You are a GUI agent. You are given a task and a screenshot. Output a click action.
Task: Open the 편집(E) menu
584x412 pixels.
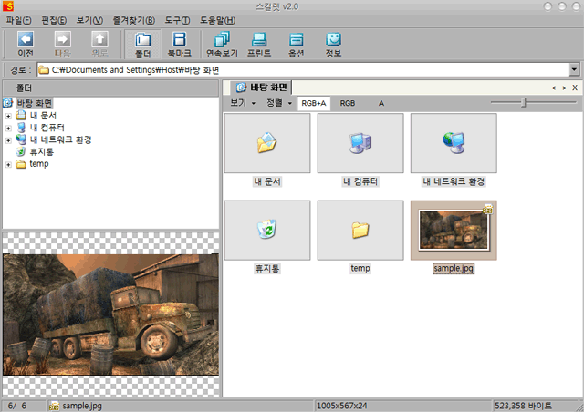coord(54,20)
